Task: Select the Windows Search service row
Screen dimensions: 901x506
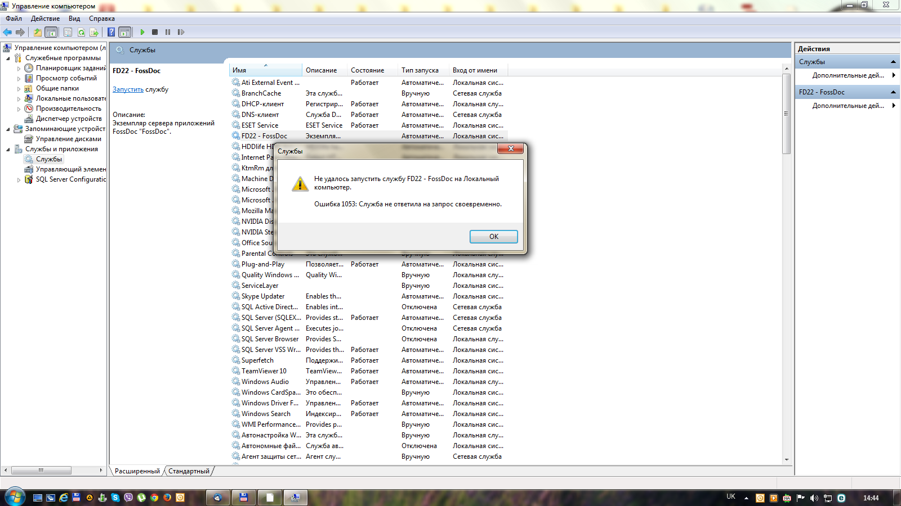Action: pyautogui.click(x=369, y=414)
